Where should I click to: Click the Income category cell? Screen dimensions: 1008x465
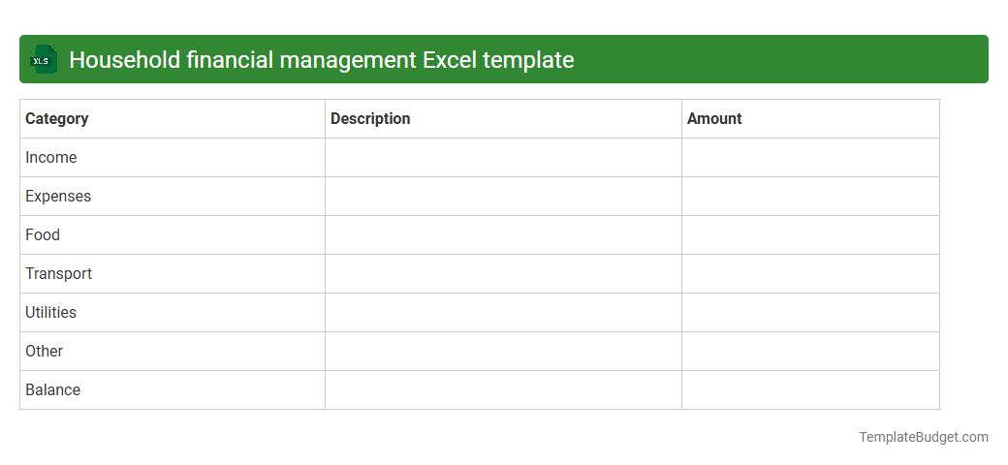pyautogui.click(x=173, y=157)
